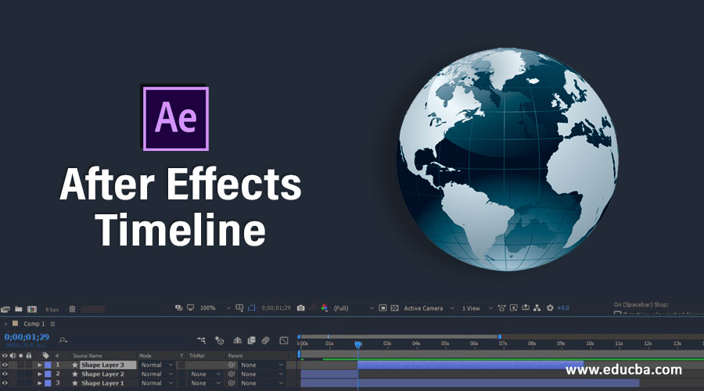Screen dimensions: 704x391
Task: Toggle mask and shape path visibility
Action: (x=251, y=308)
